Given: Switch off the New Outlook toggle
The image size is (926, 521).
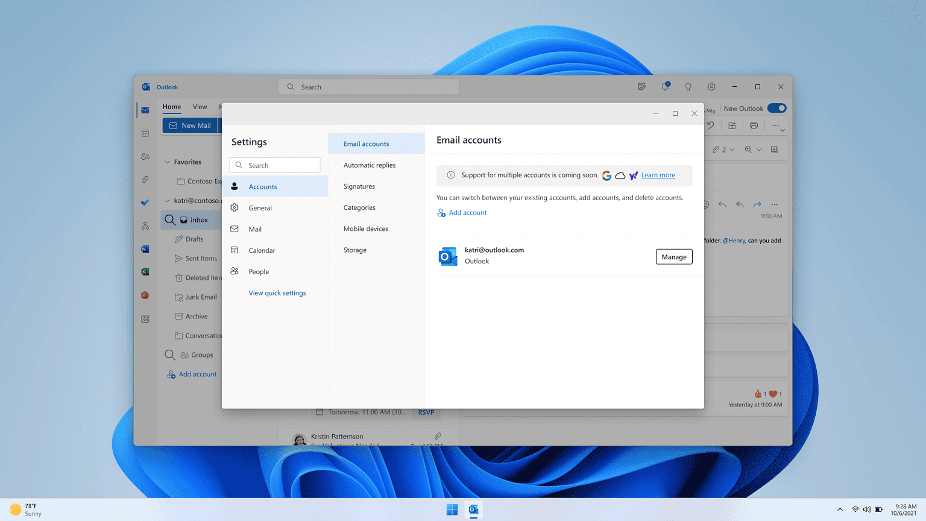Looking at the screenshot, I should 777,108.
